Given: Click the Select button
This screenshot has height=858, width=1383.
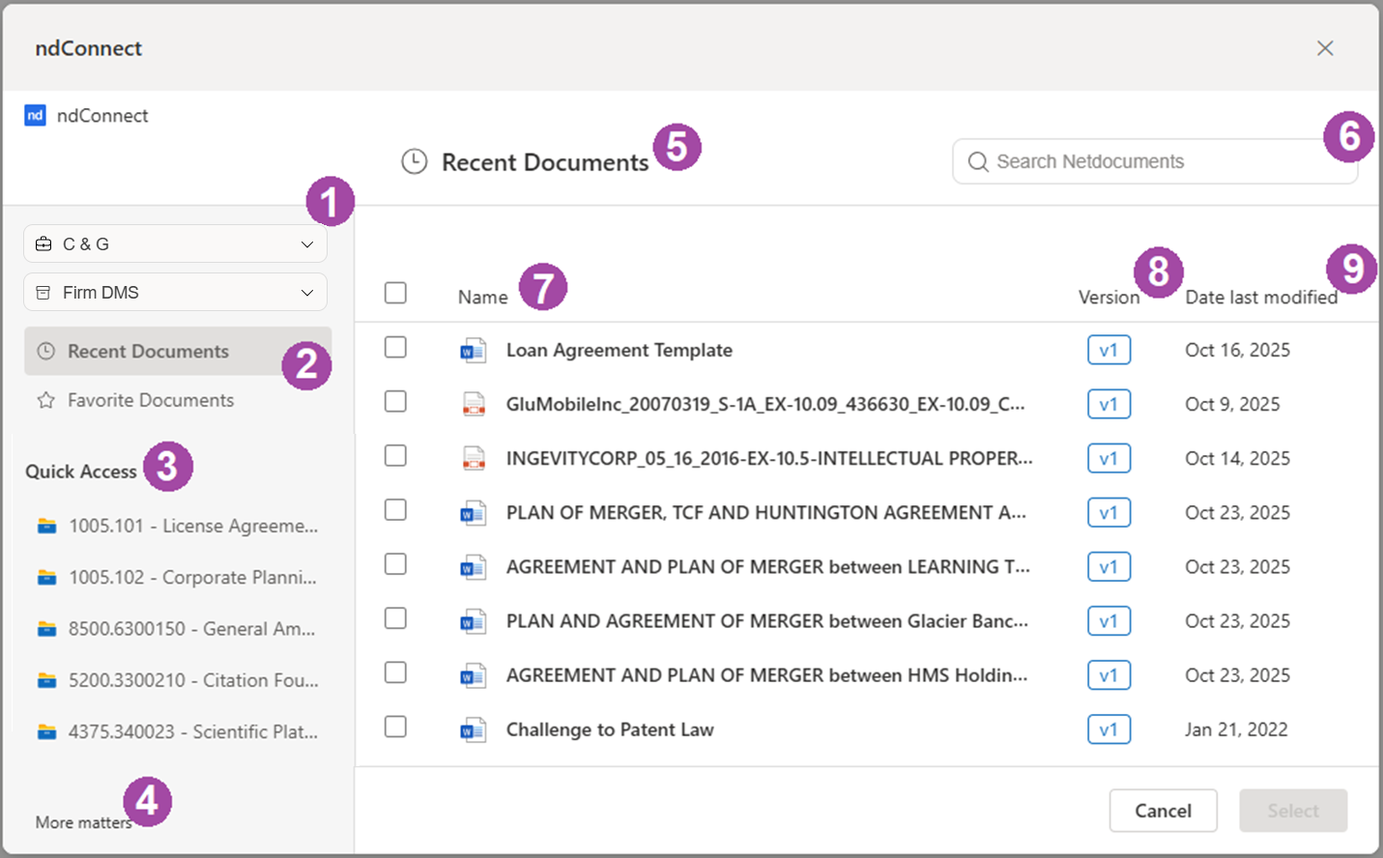Looking at the screenshot, I should pos(1293,811).
